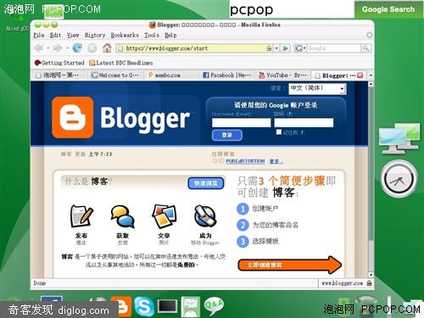This screenshot has height=318, width=424.
Task: Open the tab list dropdown arrow
Action: pyautogui.click(x=371, y=75)
